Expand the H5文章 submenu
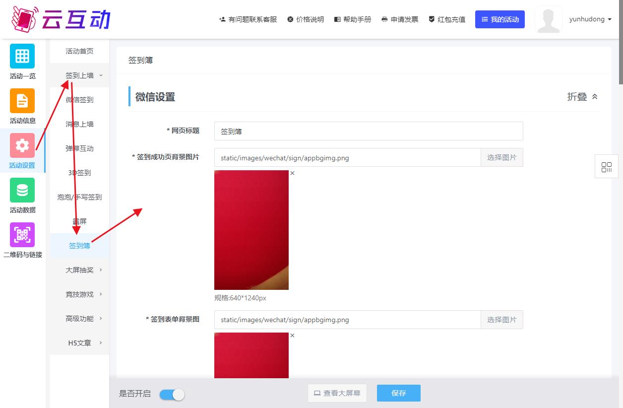The width and height of the screenshot is (623, 408). 80,343
